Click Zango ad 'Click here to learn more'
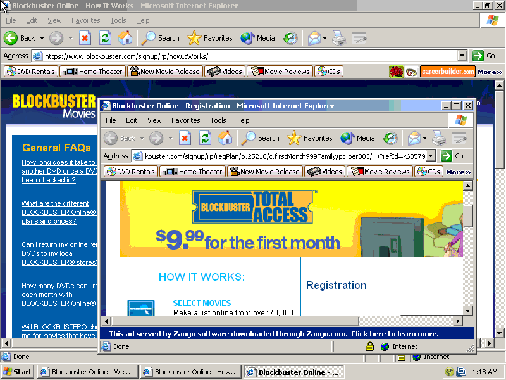Image resolution: width=506 pixels, height=380 pixels. [x=395, y=334]
